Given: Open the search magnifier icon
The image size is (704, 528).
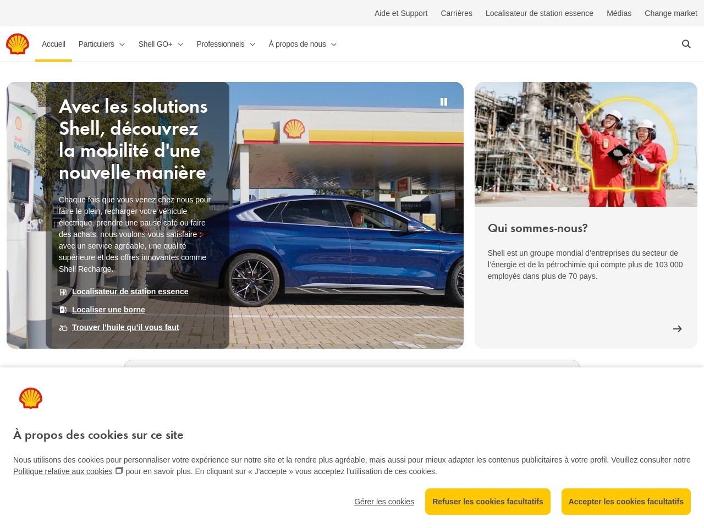Looking at the screenshot, I should 686,44.
